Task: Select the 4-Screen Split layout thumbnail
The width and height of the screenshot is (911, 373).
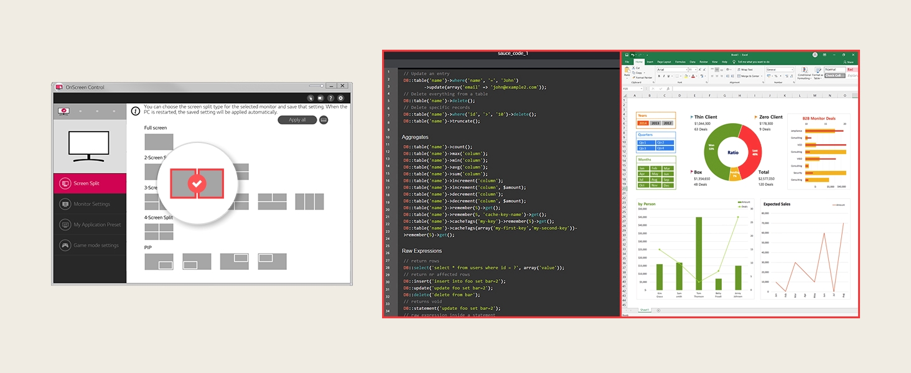Action: [x=159, y=232]
